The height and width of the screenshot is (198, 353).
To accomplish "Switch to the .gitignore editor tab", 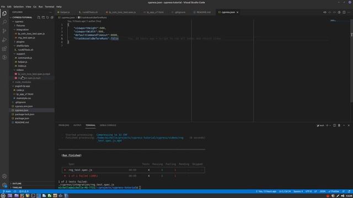I will [180, 12].
